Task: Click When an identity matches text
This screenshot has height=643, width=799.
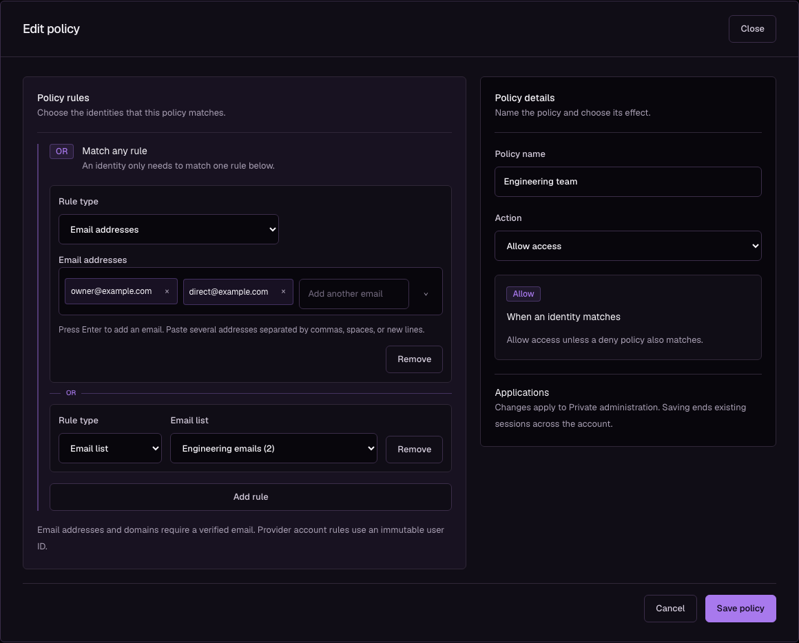Action: coord(563,317)
